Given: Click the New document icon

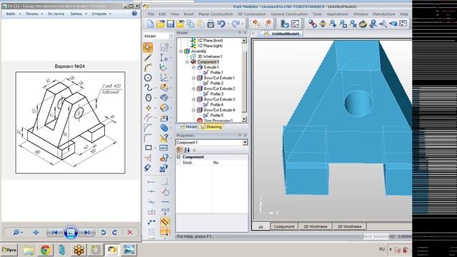Looking at the screenshot, I should [151, 24].
